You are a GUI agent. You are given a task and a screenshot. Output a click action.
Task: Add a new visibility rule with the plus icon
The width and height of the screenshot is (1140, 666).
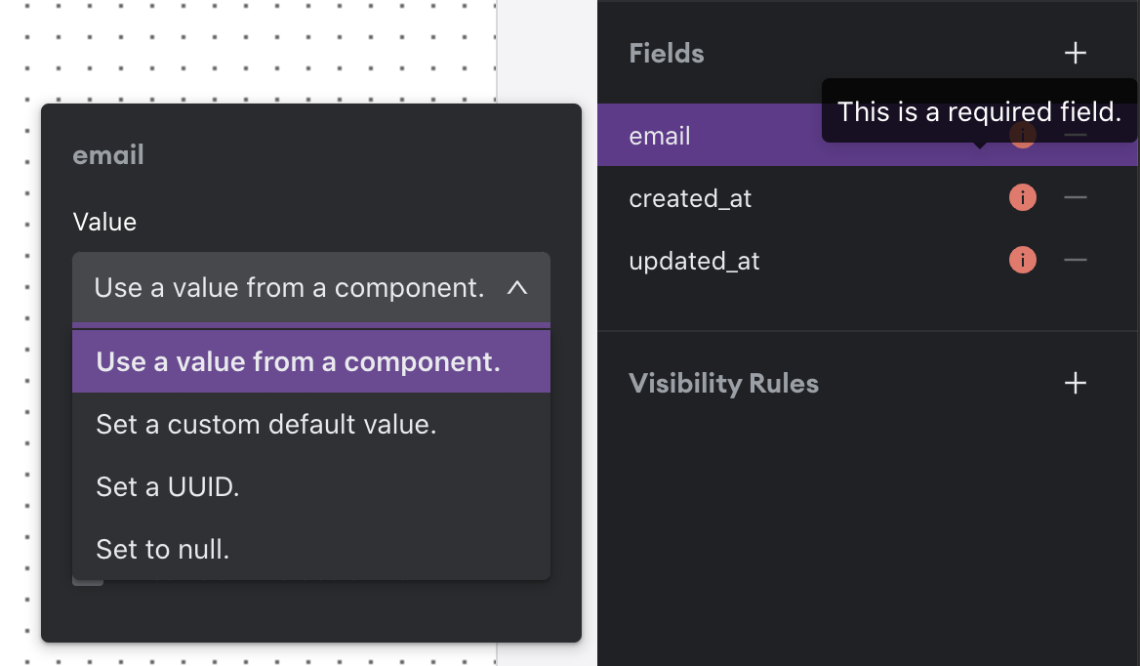(1075, 383)
